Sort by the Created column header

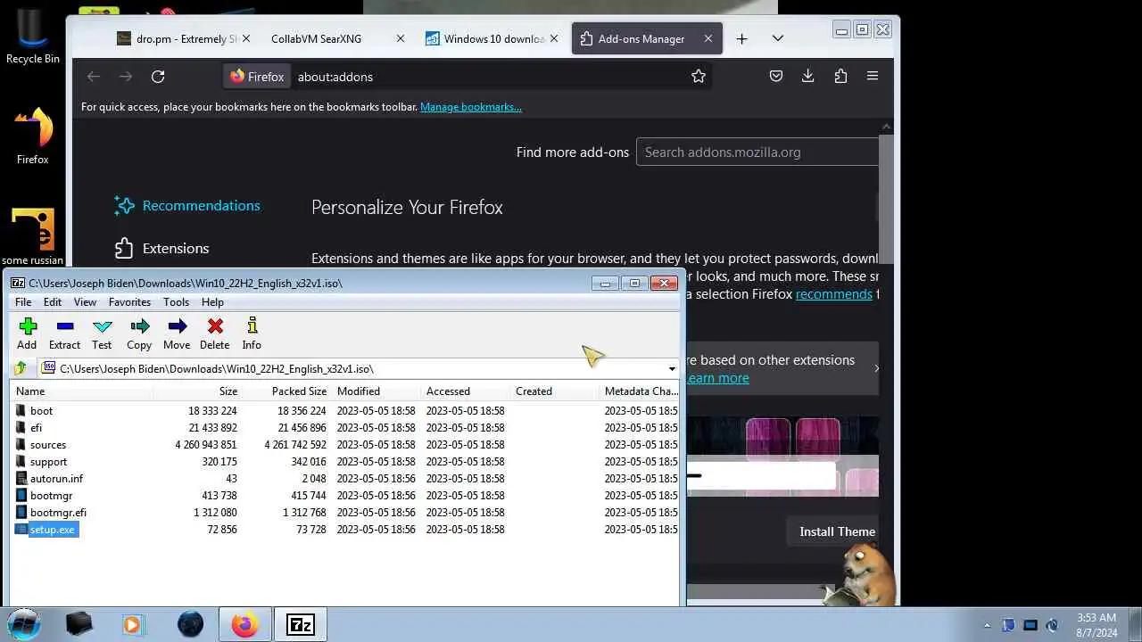pos(554,391)
